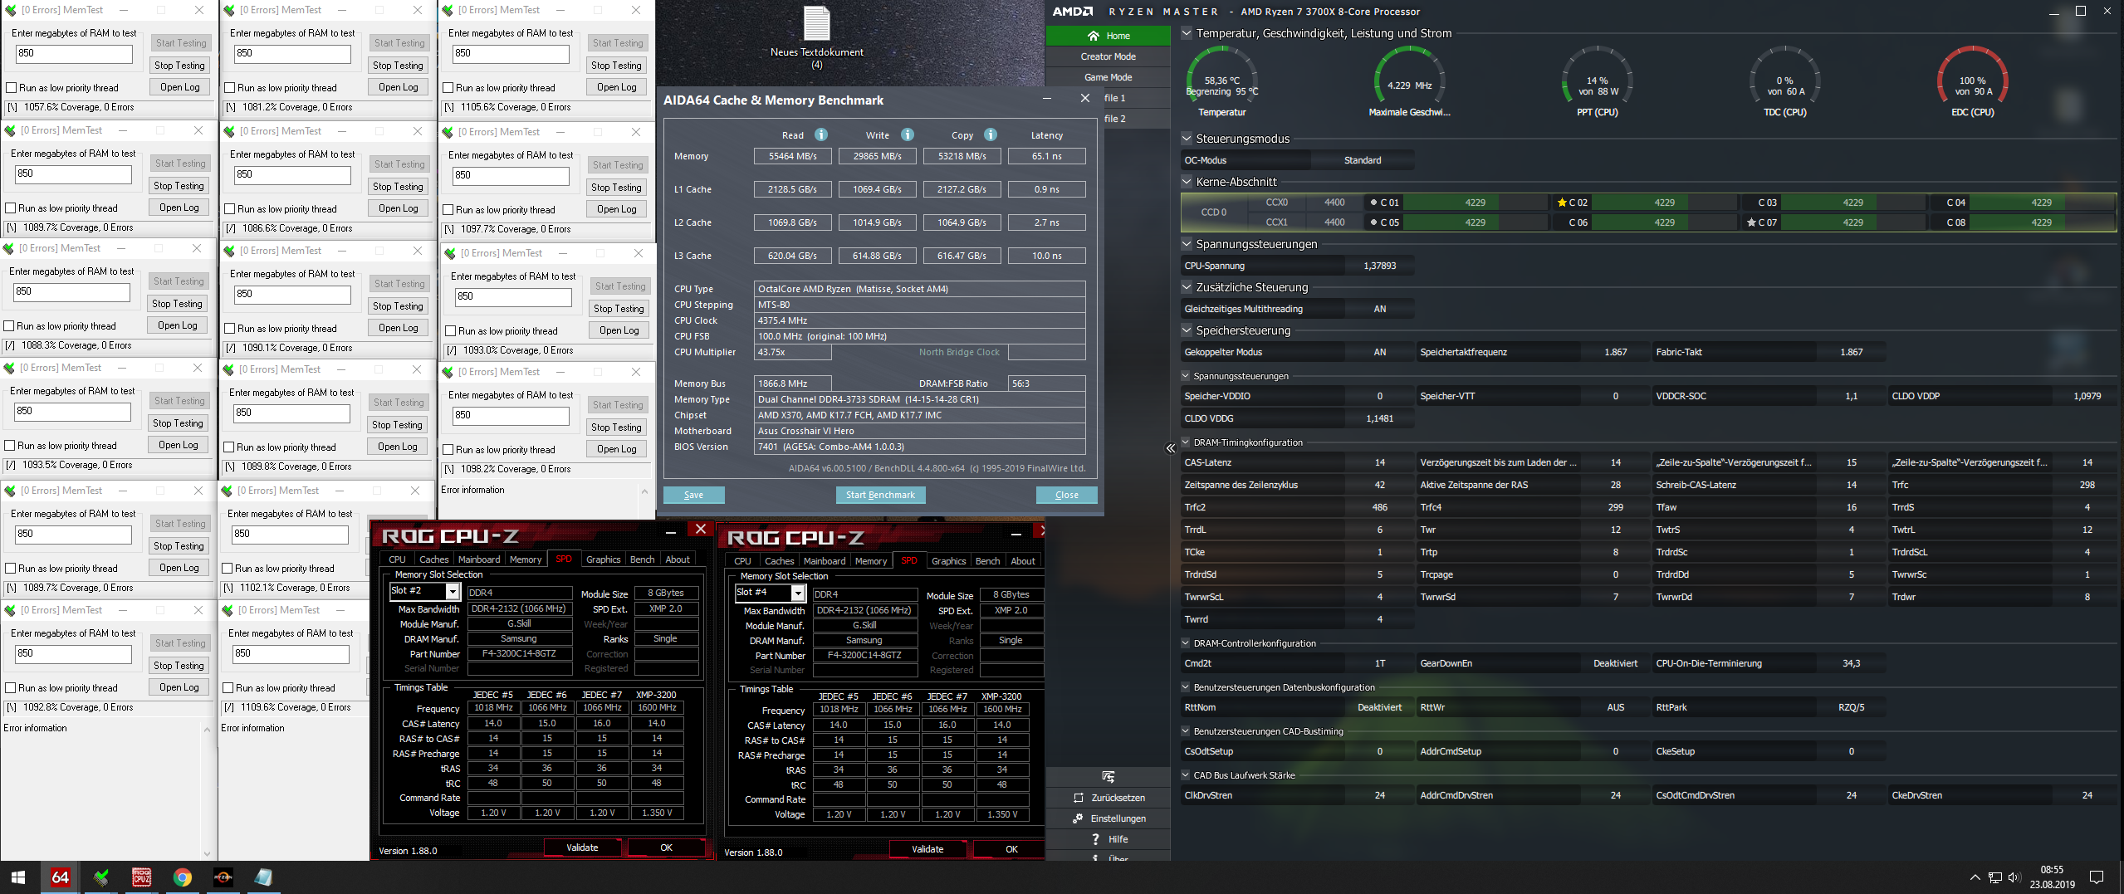The image size is (2124, 894).
Task: Click the Copy info icon in AIDA64
Action: [991, 134]
